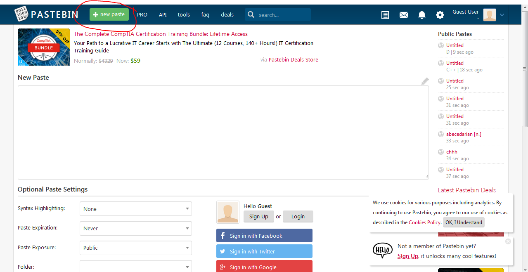Screen dimensions: 528x272
Task: Open the notifications bell icon
Action: pos(421,15)
